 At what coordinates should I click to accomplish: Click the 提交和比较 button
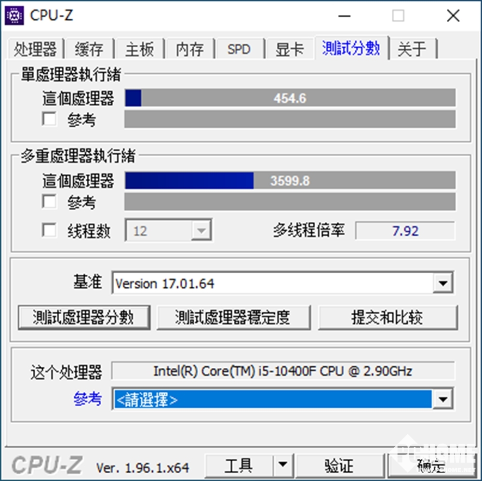(x=388, y=317)
